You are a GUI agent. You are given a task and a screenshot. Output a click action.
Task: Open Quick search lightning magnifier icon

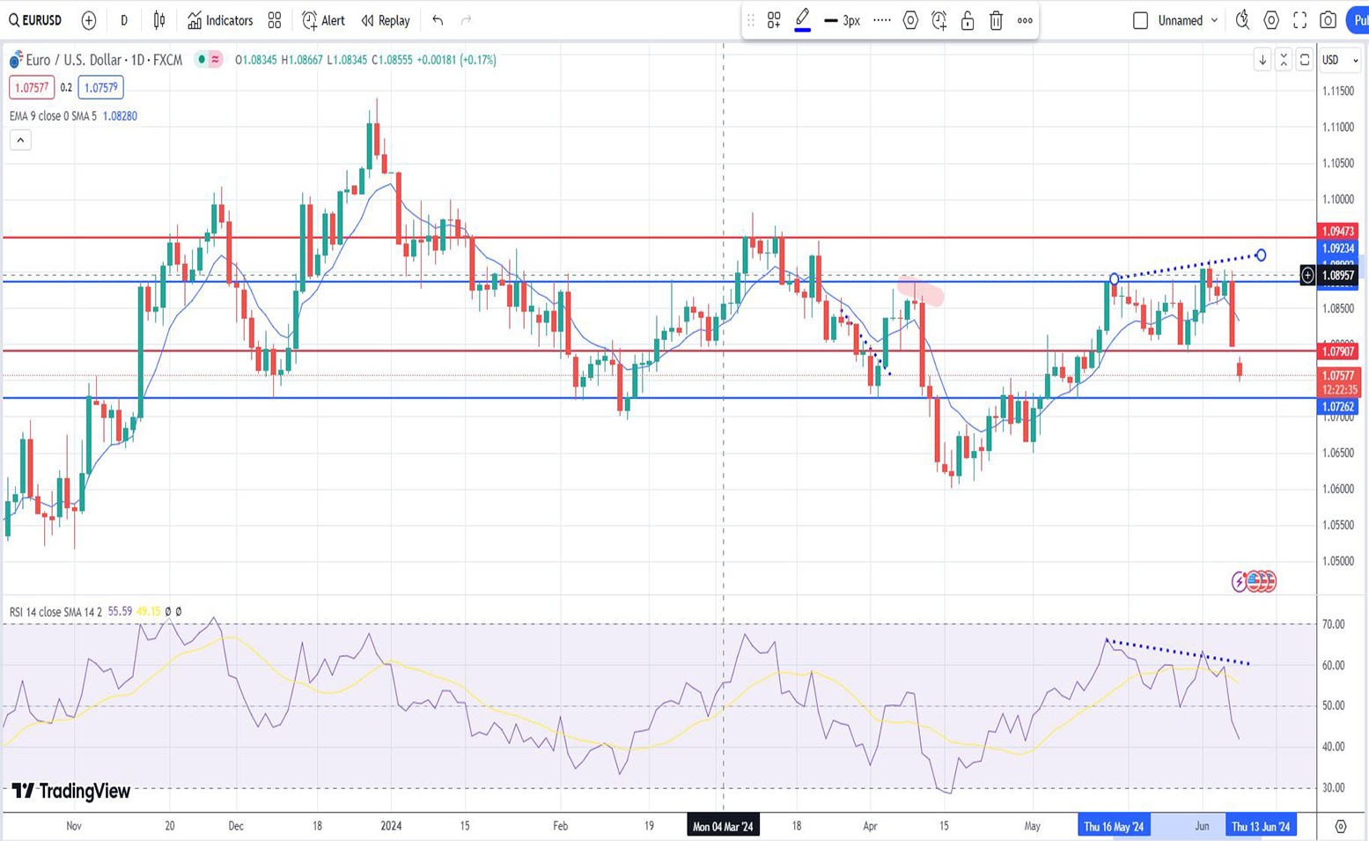pos(1242,20)
